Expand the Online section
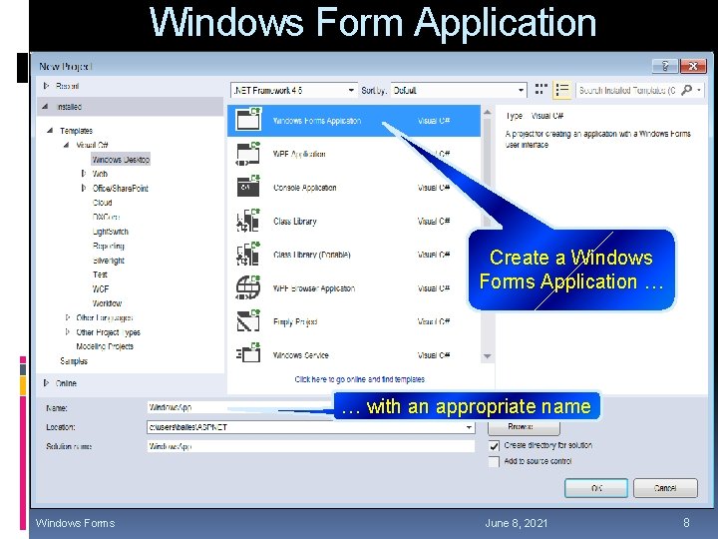This screenshot has height=539, width=718. pos(46,382)
